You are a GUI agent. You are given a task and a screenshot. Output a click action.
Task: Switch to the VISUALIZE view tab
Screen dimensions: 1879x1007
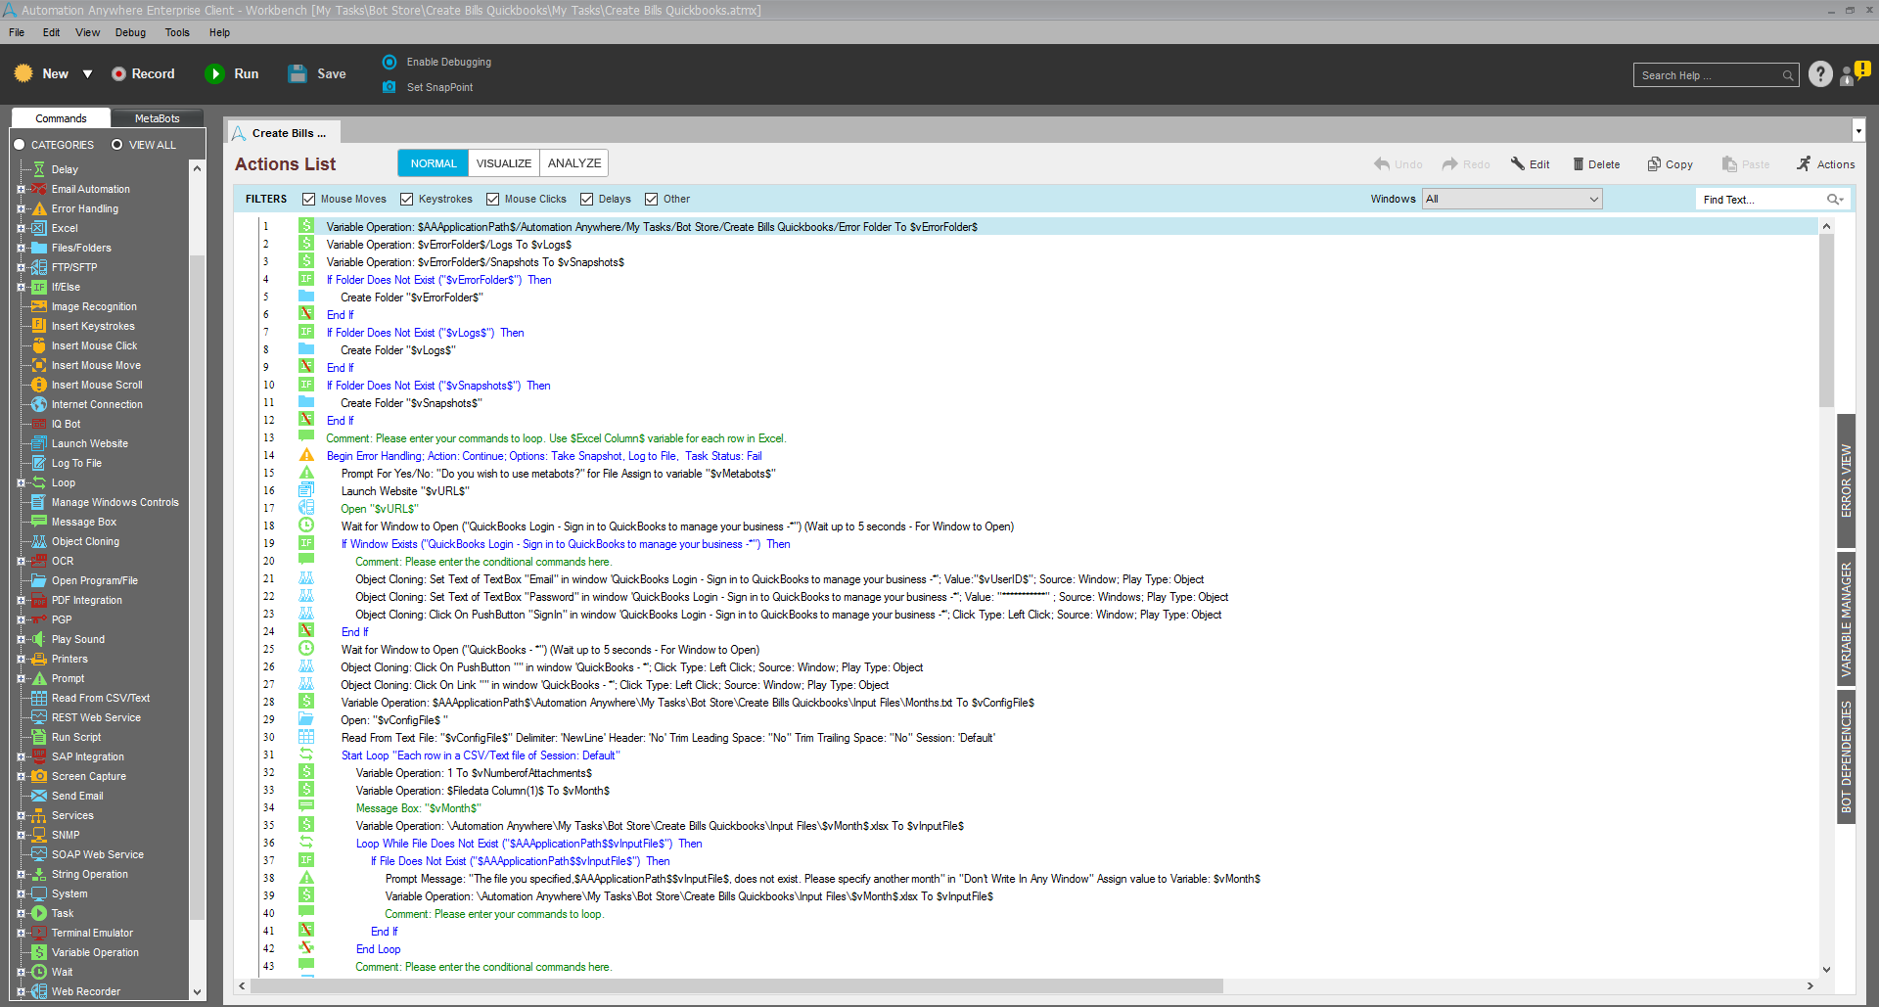pyautogui.click(x=504, y=163)
